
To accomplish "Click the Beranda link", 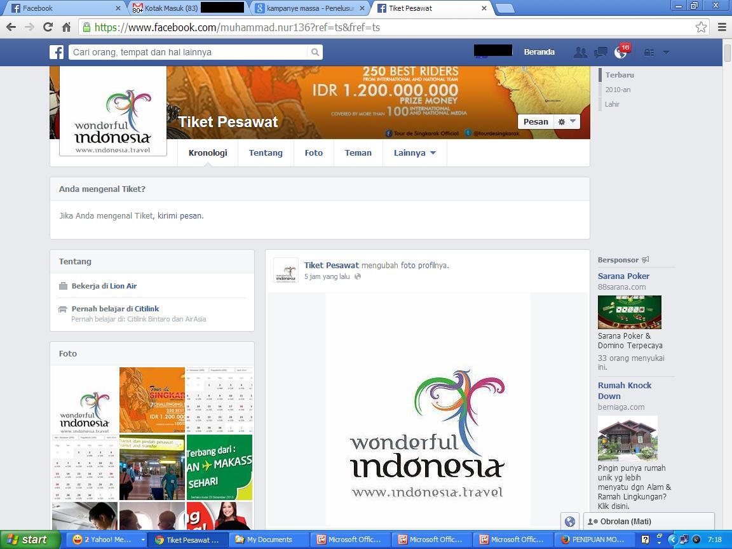I will (x=539, y=52).
